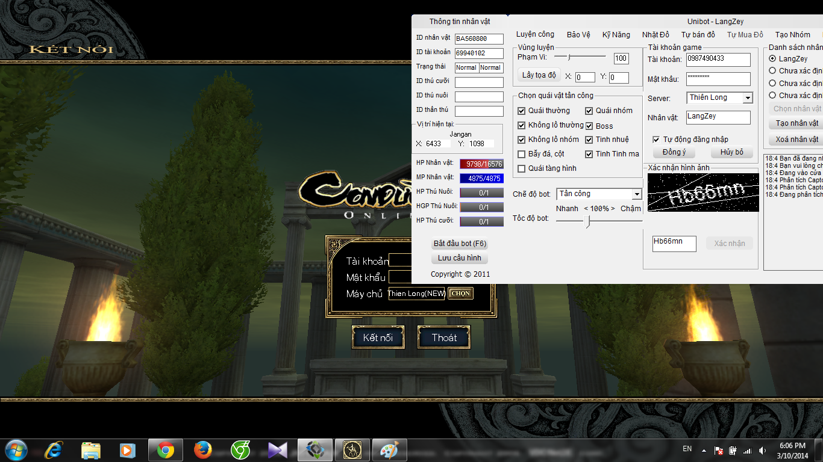
Task: Click the Thoát game button
Action: [x=444, y=337]
